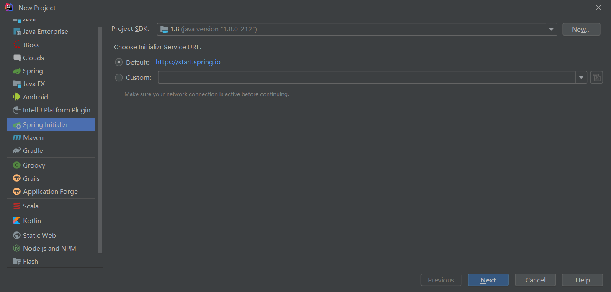The width and height of the screenshot is (611, 292).
Task: Click the Cancel button
Action: 535,280
